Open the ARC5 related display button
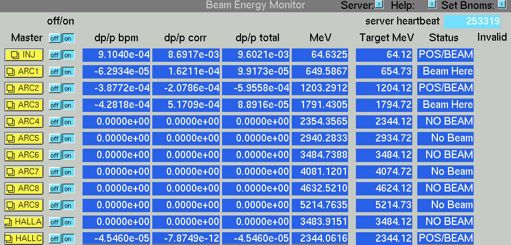Screen dimensions: 511x245 [x=24, y=138]
